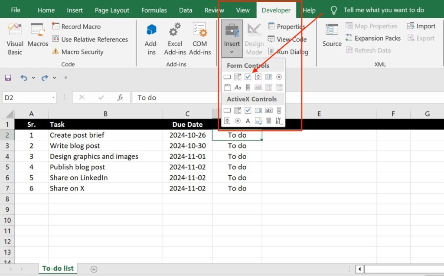Select the Spin Button form control
444x276 pixels.
click(x=258, y=77)
